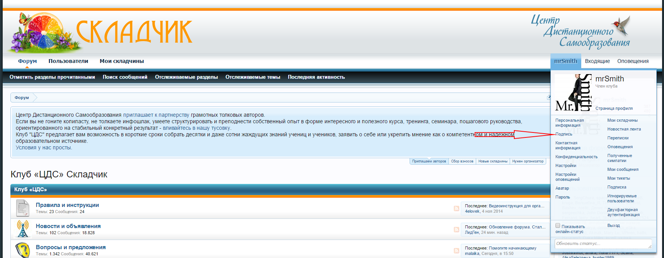
Task: Open RSS feed for Вопросы и предложения
Action: coord(456,251)
